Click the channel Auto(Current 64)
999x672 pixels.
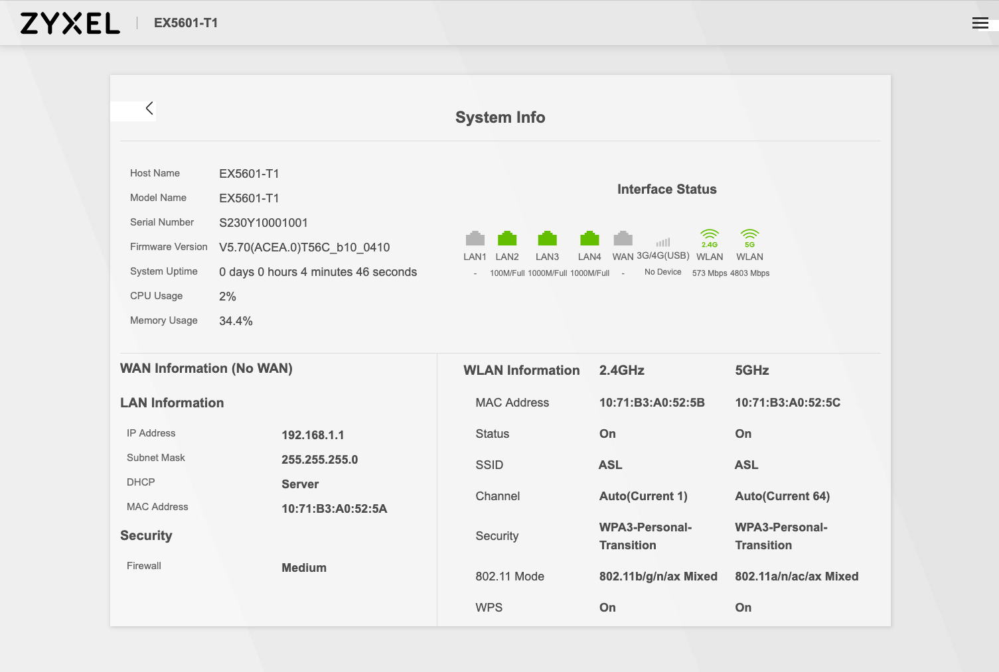click(x=783, y=496)
